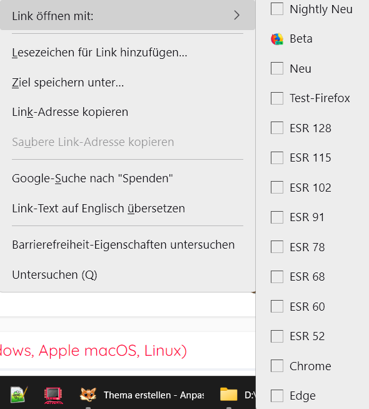Check the Test-Firefox box
The width and height of the screenshot is (369, 409).
coord(277,98)
